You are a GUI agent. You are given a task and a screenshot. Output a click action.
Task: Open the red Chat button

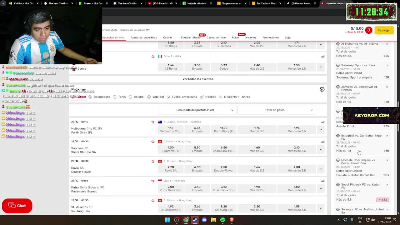[17, 206]
